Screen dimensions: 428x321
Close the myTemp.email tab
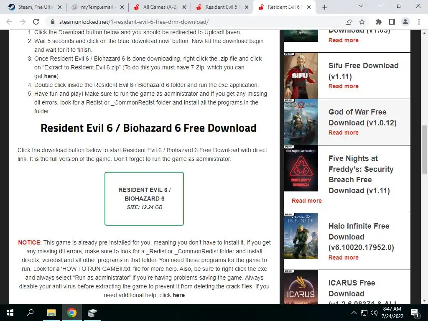[122, 7]
